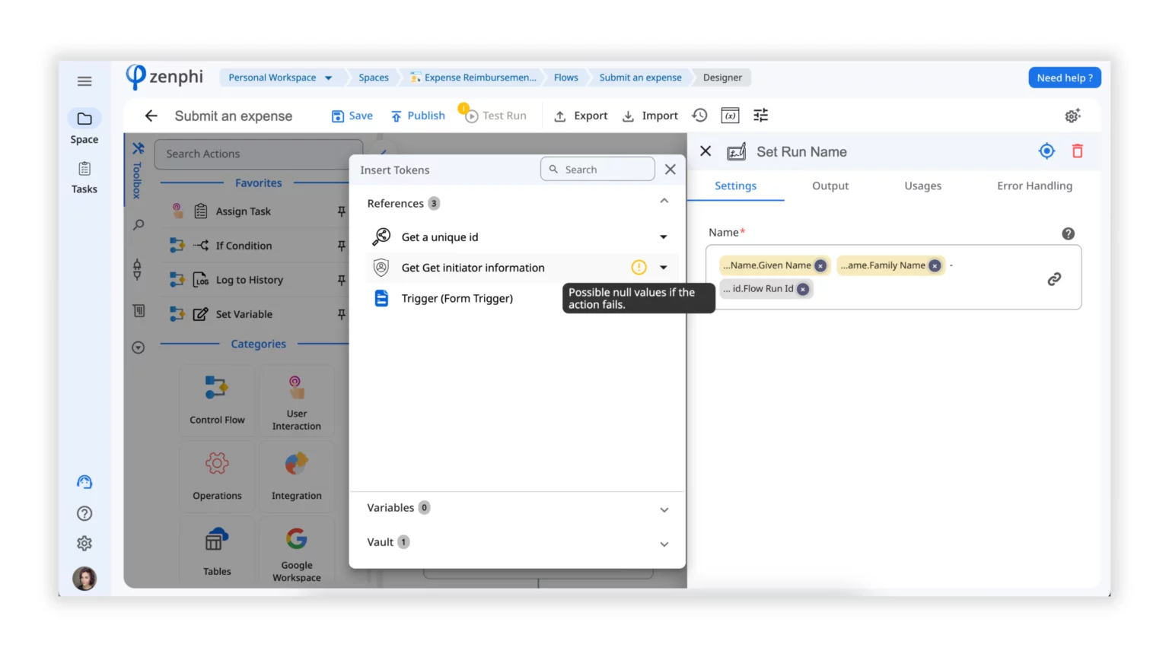The image size is (1169, 657).
Task: Open the flow configuration gear at top right
Action: click(1072, 116)
